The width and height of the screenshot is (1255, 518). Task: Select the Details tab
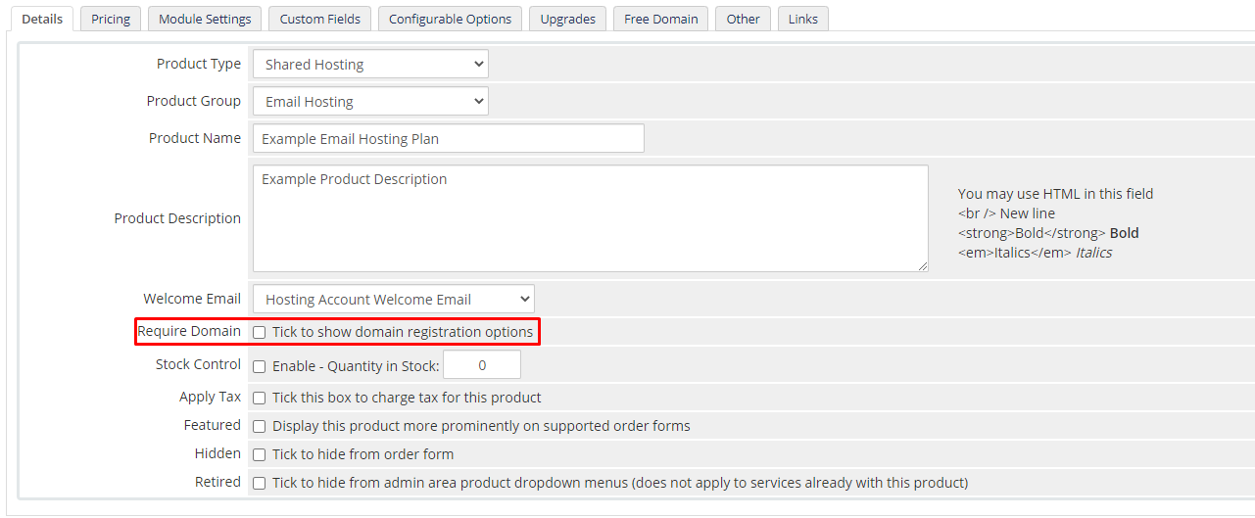[x=42, y=19]
